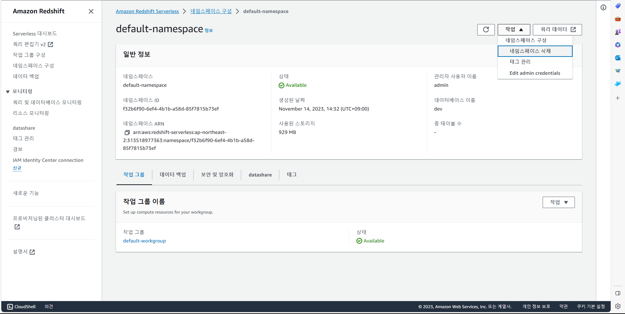Click external link icon under 프로비저닝된 클러스터 대시보드

tap(17, 227)
